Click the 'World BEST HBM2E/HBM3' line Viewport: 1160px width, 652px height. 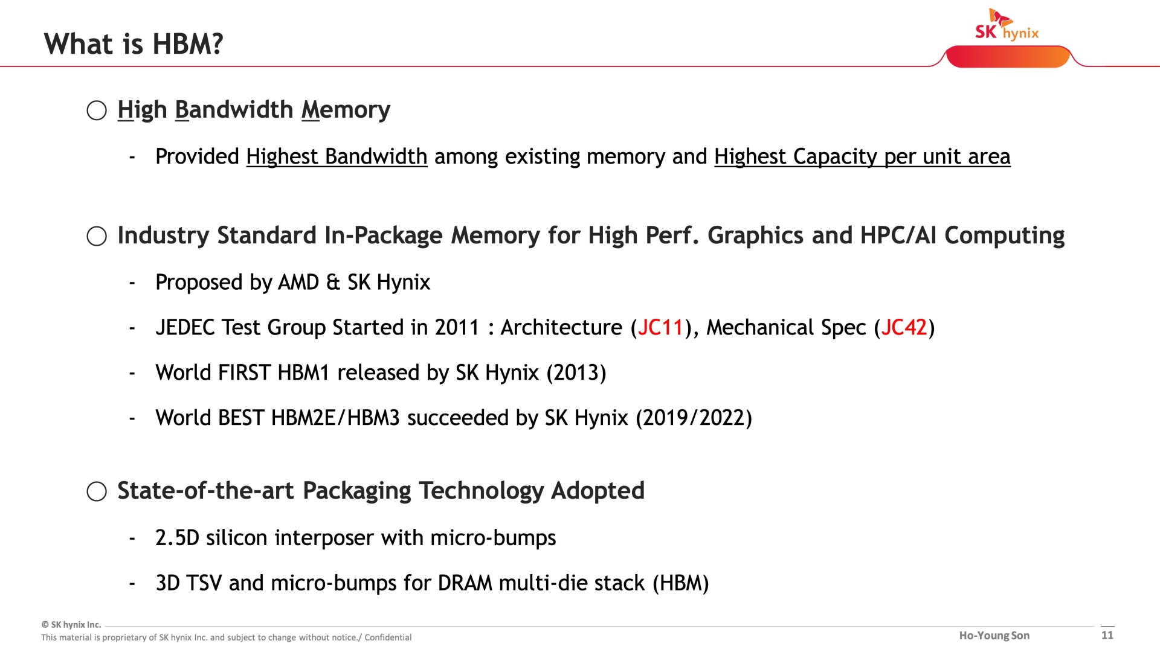tap(454, 418)
